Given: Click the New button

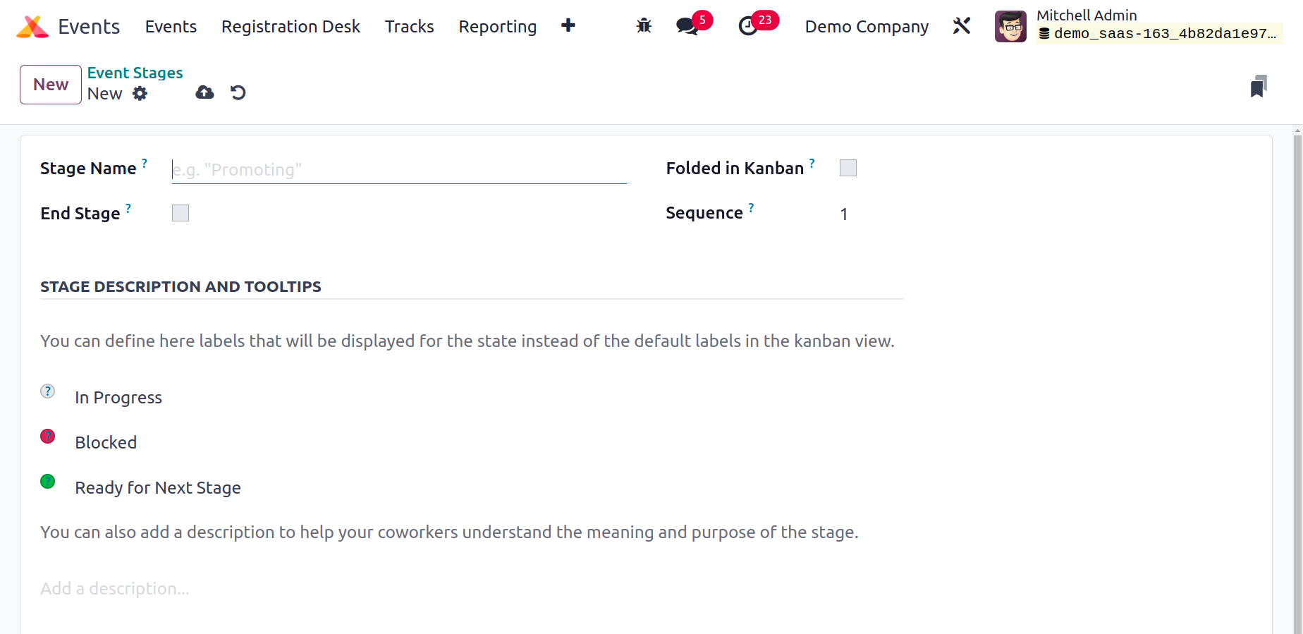Looking at the screenshot, I should coord(51,85).
